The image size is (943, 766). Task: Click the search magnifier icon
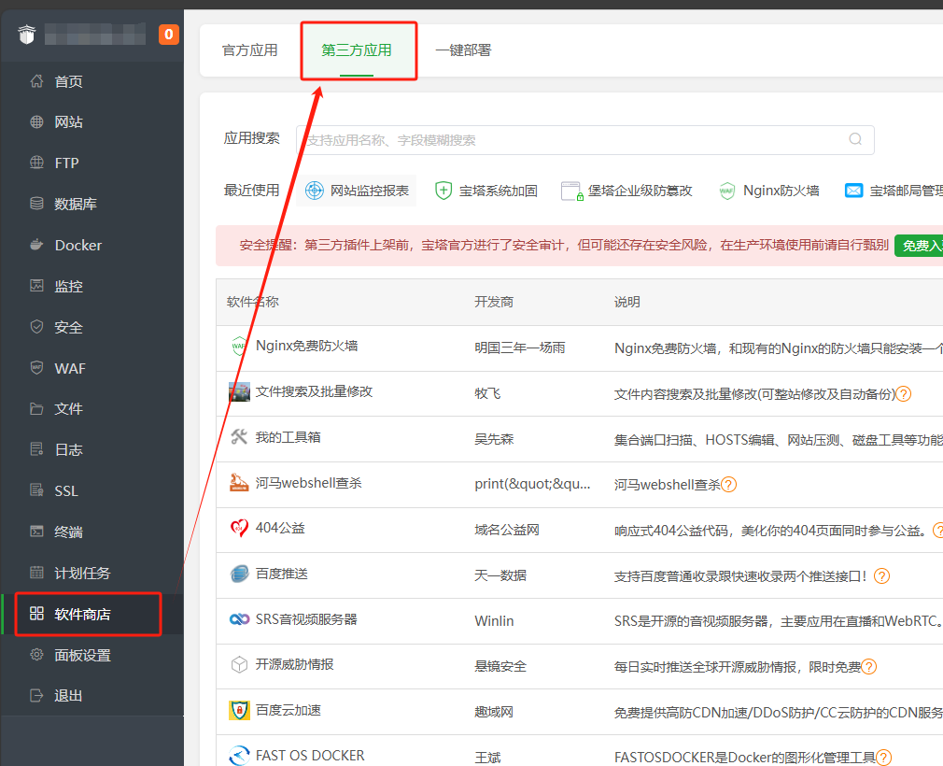pos(855,139)
